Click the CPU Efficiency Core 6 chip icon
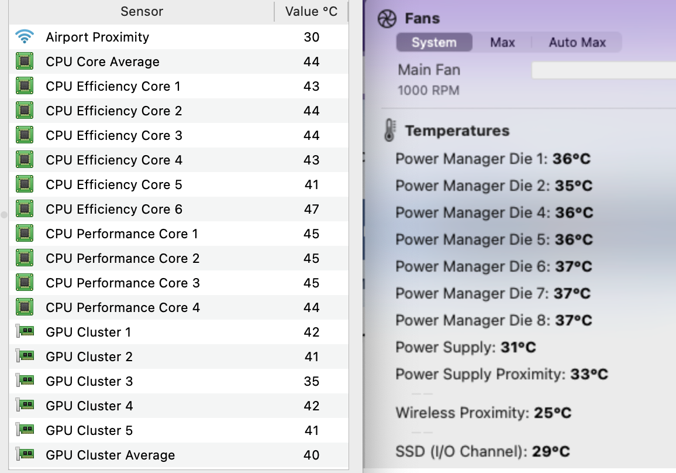676x473 pixels. pyautogui.click(x=24, y=209)
